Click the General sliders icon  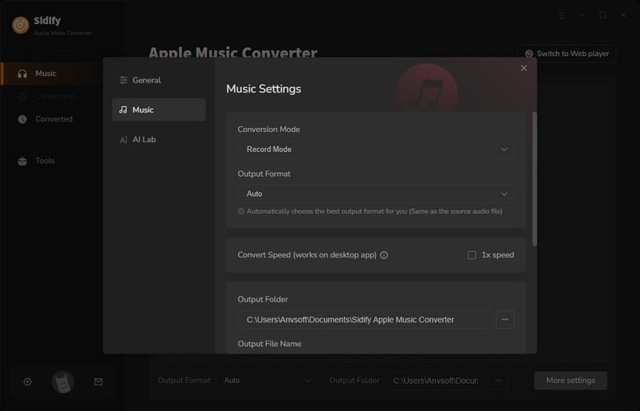point(123,80)
